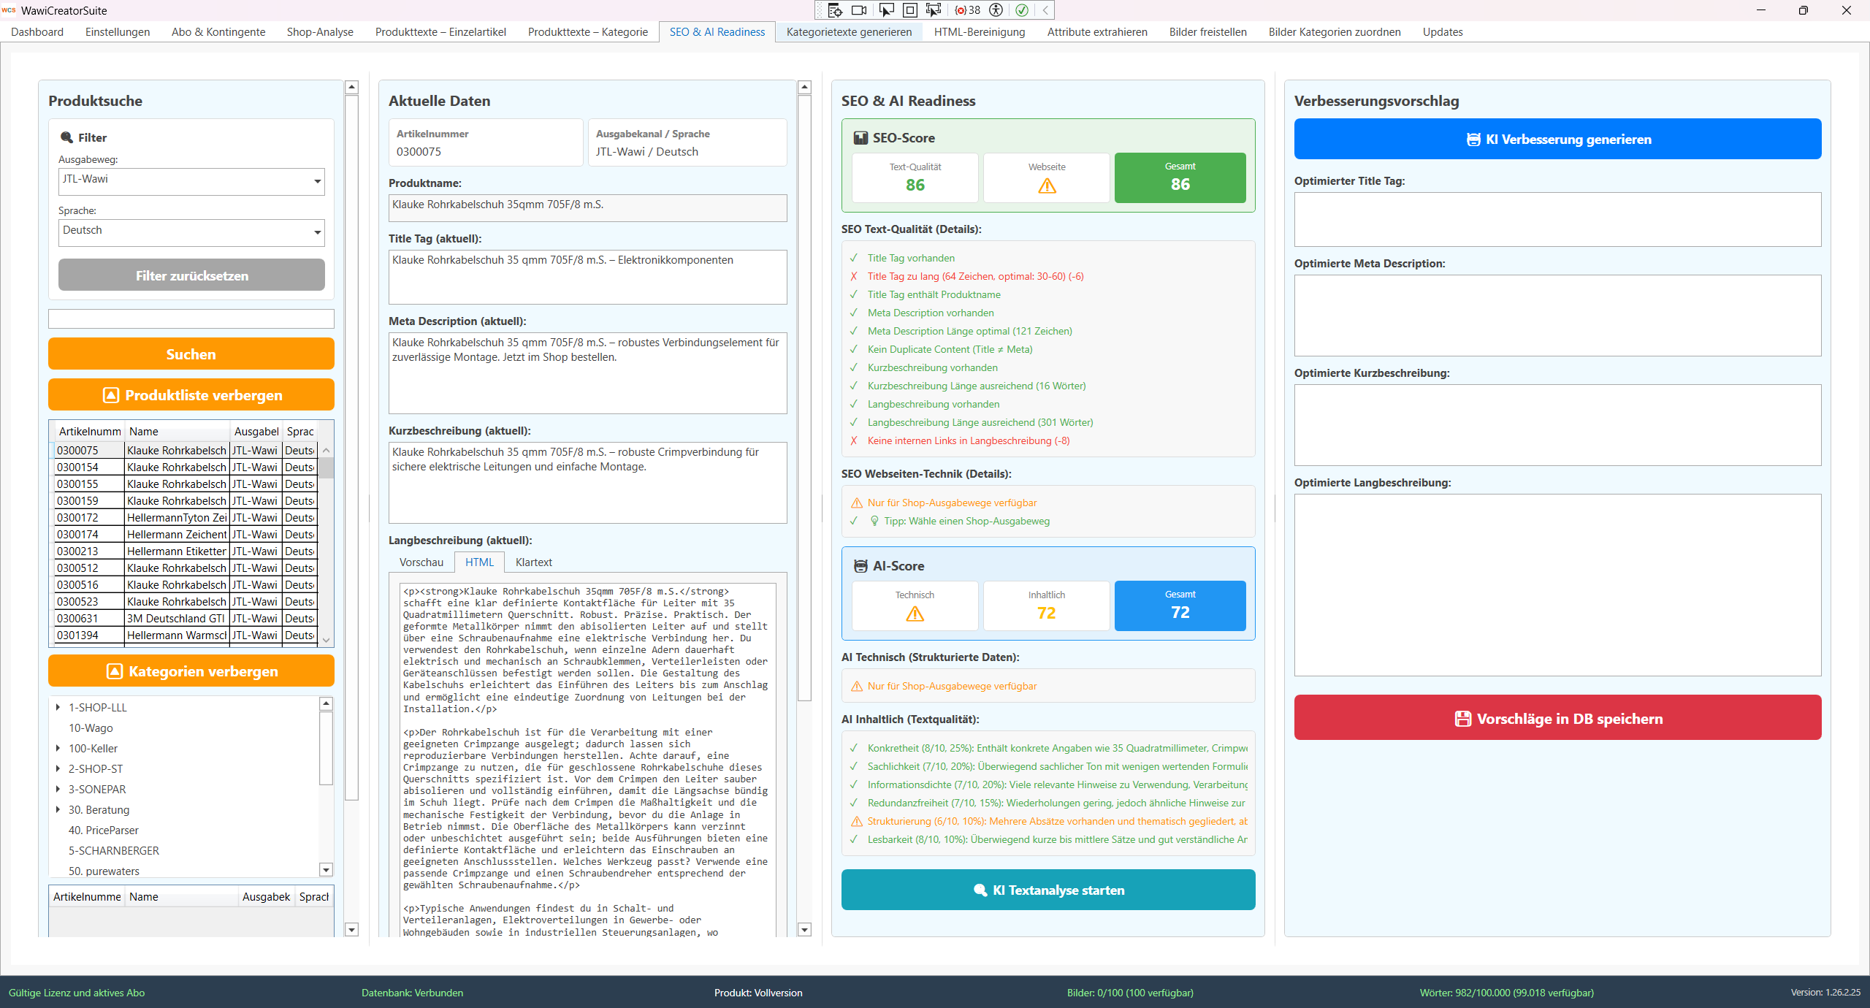Switch Langbeschreibung to Klartext view
Screen dimensions: 1870x1008
pyautogui.click(x=534, y=562)
